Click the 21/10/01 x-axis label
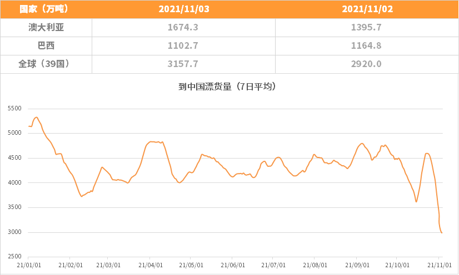 397,265
